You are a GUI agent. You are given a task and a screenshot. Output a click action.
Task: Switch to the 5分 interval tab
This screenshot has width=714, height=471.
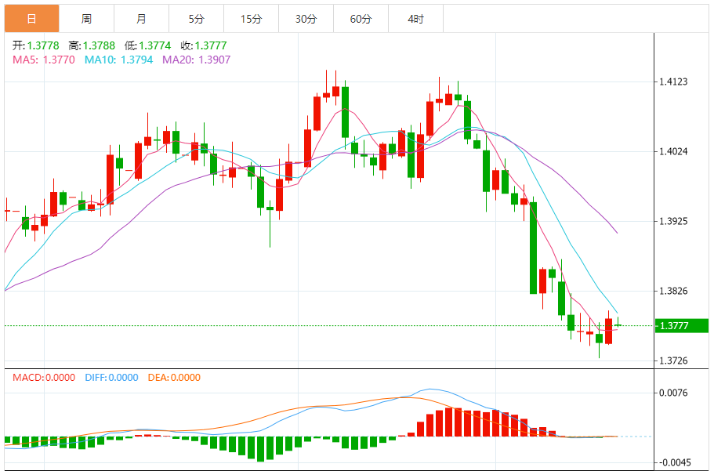196,19
